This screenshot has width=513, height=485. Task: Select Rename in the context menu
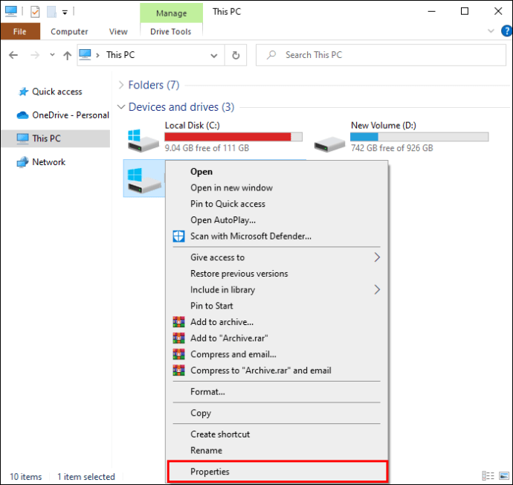pos(277,450)
